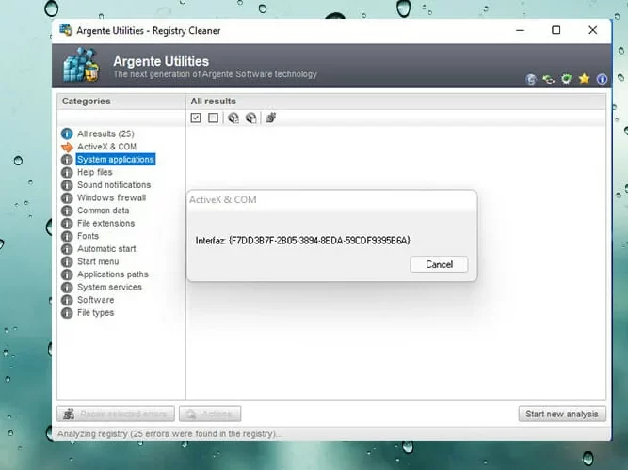This screenshot has height=470, width=628.
Task: Click the Cancel button in the ActiveX dialog
Action: (x=439, y=264)
